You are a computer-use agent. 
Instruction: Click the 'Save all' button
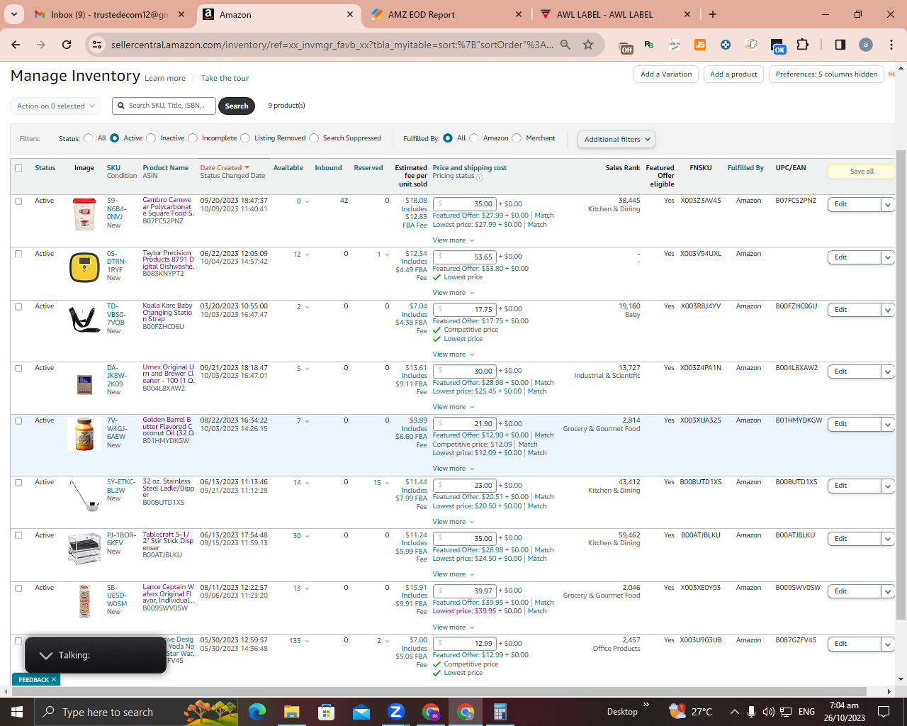tap(862, 172)
